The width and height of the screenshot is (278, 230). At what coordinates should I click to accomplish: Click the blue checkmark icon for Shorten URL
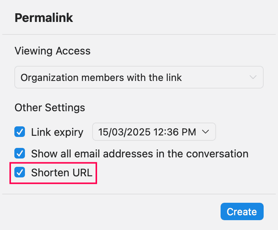coord(20,173)
